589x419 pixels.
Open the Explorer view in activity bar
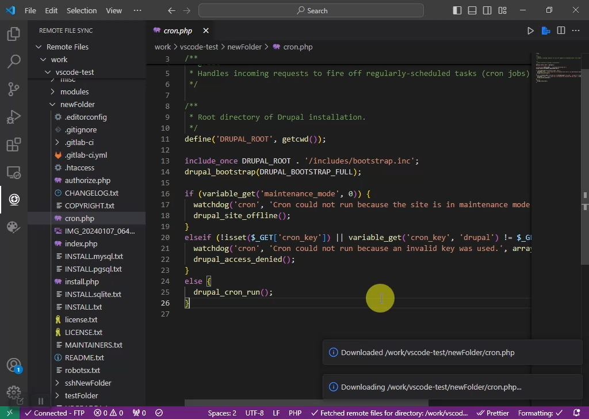coord(14,34)
